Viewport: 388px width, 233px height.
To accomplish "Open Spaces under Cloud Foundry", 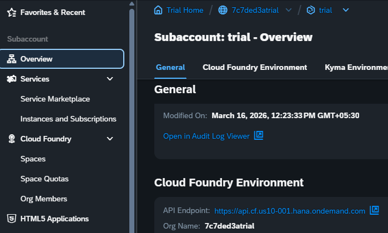I will point(33,159).
